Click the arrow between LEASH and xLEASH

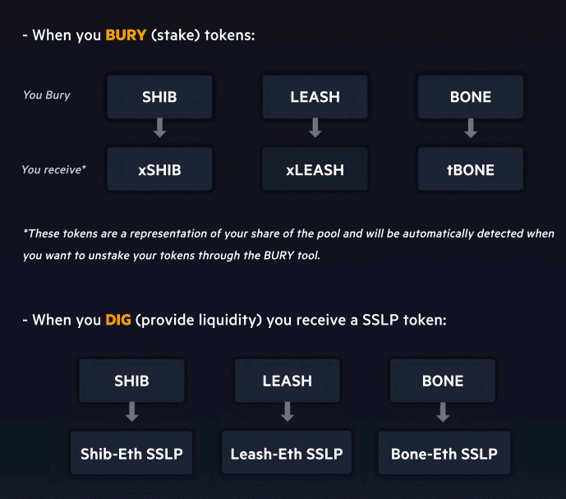(315, 128)
